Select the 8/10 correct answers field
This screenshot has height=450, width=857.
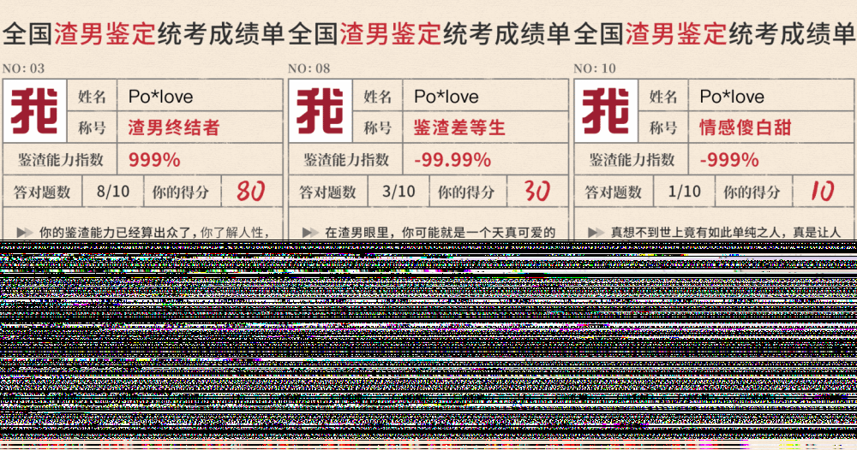[111, 192]
